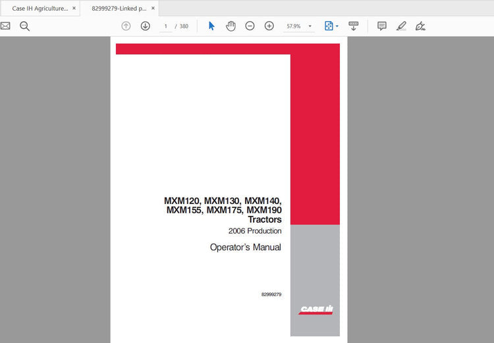
Task: Click the scrolling mode keyboard icon
Action: click(354, 26)
